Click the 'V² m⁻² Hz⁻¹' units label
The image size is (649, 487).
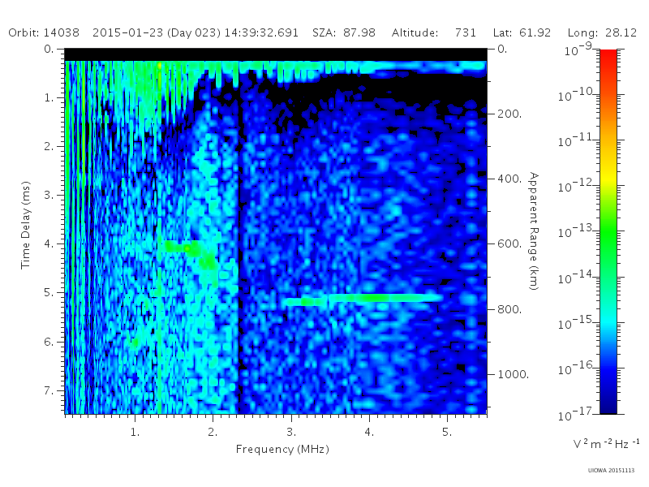tap(606, 443)
